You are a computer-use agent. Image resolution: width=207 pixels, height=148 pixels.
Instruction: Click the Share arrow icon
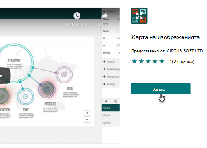pos(104,16)
